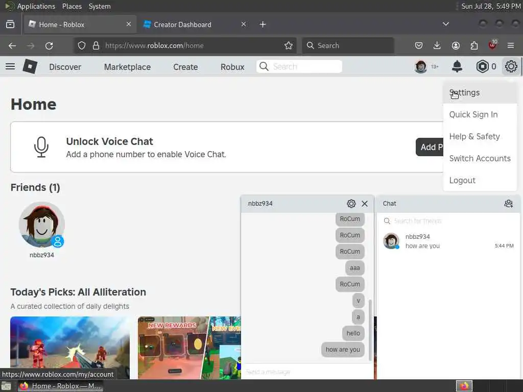The width and height of the screenshot is (523, 392).
Task: Click the 'how are you' chat bubble
Action: tap(343, 350)
